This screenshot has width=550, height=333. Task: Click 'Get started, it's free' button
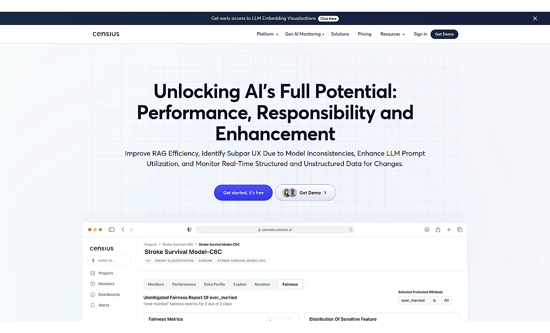243,193
